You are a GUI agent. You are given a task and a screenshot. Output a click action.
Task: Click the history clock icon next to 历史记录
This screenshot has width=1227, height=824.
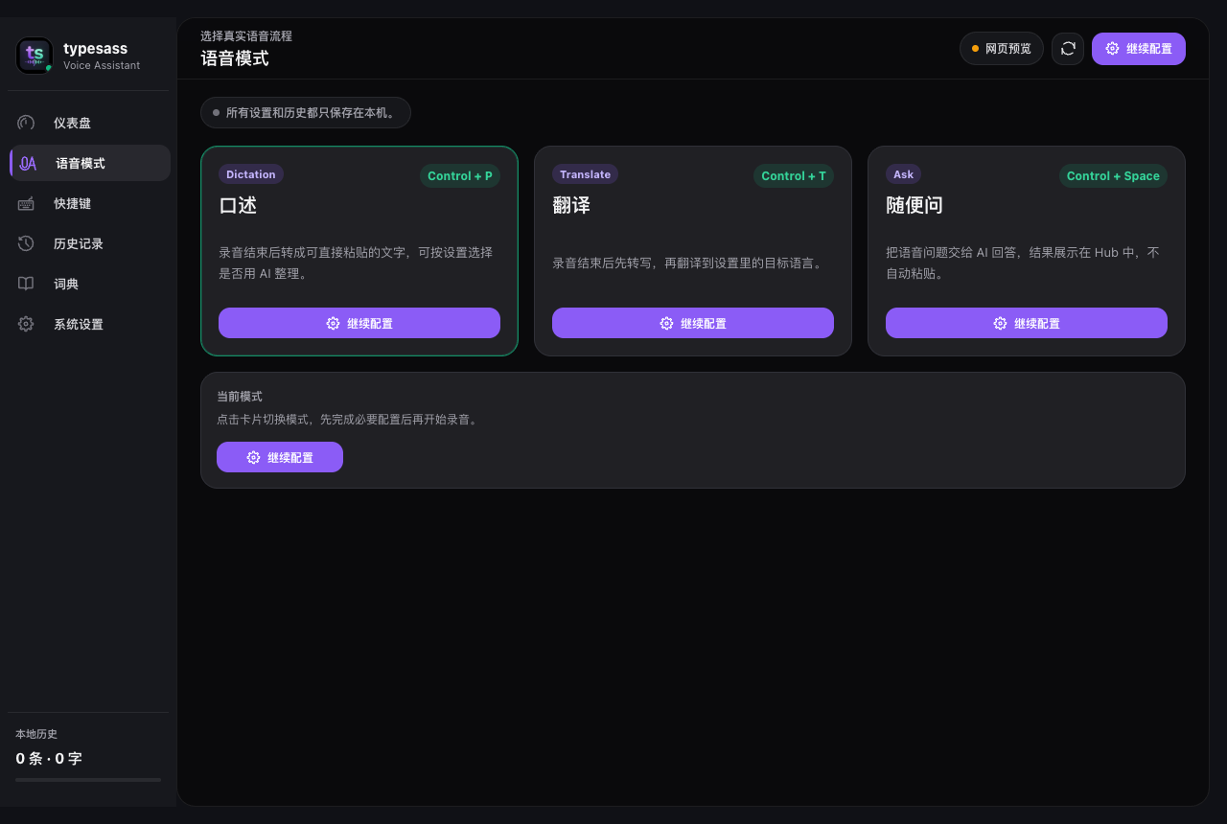click(26, 243)
